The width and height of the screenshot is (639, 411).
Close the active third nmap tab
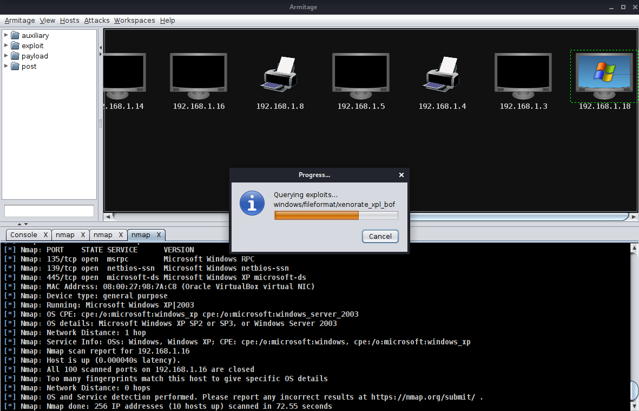coord(159,235)
